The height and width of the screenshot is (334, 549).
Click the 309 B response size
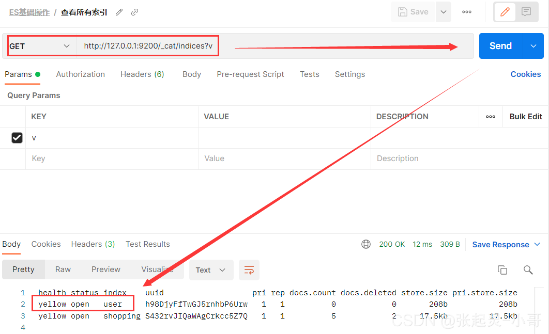pos(450,244)
